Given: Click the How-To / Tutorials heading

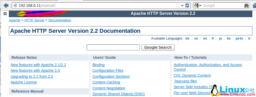Looking at the screenshot, I should [191, 57].
